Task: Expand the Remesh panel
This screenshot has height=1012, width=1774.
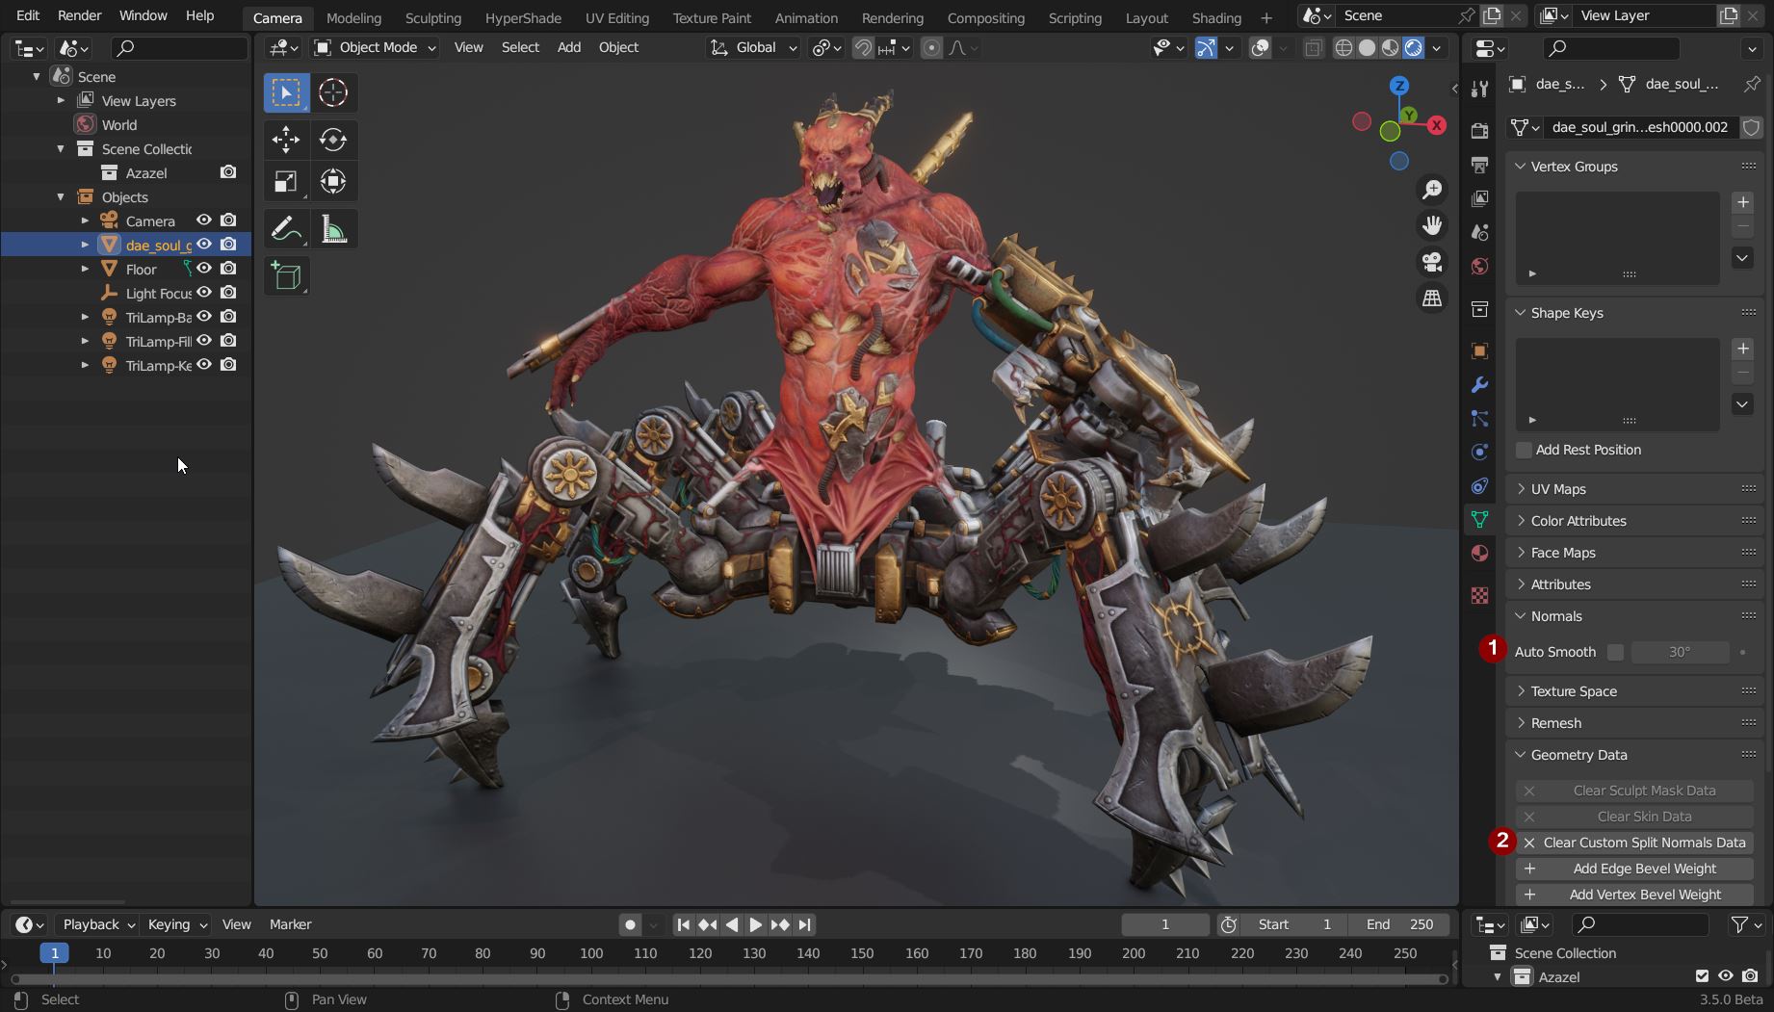Action: (x=1521, y=723)
